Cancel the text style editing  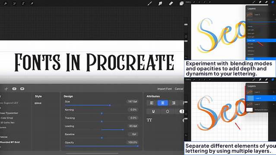click(x=179, y=89)
